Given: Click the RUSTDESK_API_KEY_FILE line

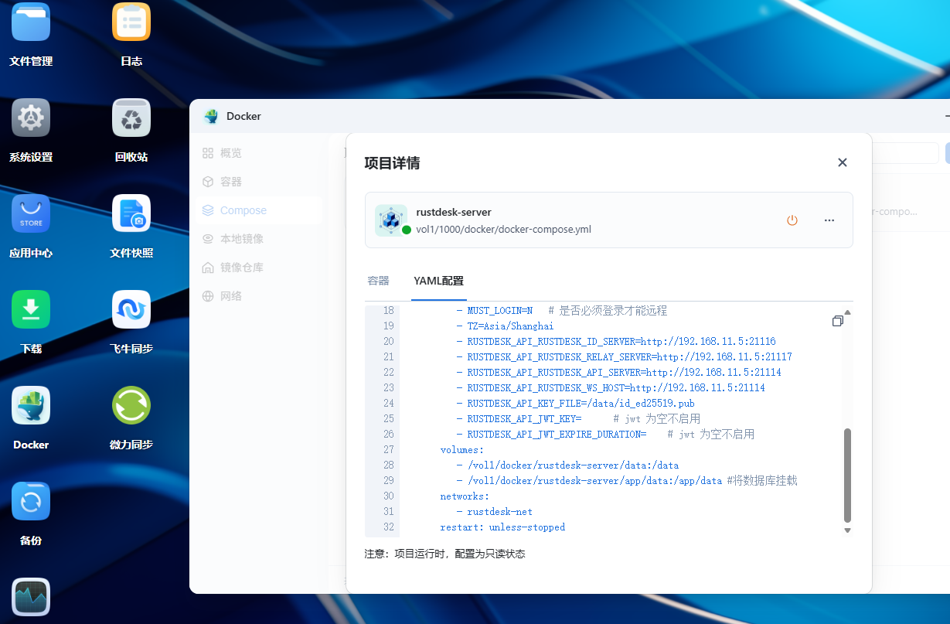Looking at the screenshot, I should (x=575, y=403).
